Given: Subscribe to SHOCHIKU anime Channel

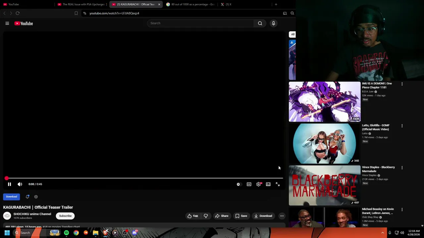Looking at the screenshot, I should [65, 216].
